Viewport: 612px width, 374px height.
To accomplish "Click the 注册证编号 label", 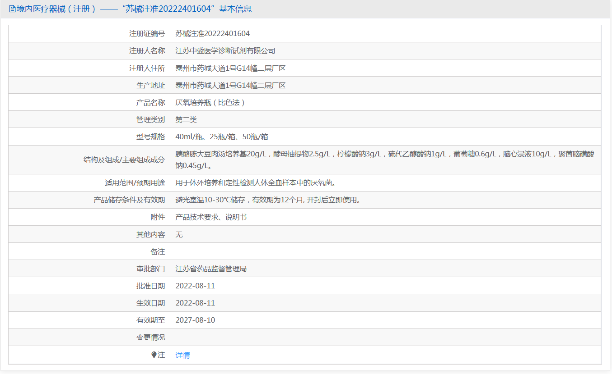I will [x=147, y=33].
